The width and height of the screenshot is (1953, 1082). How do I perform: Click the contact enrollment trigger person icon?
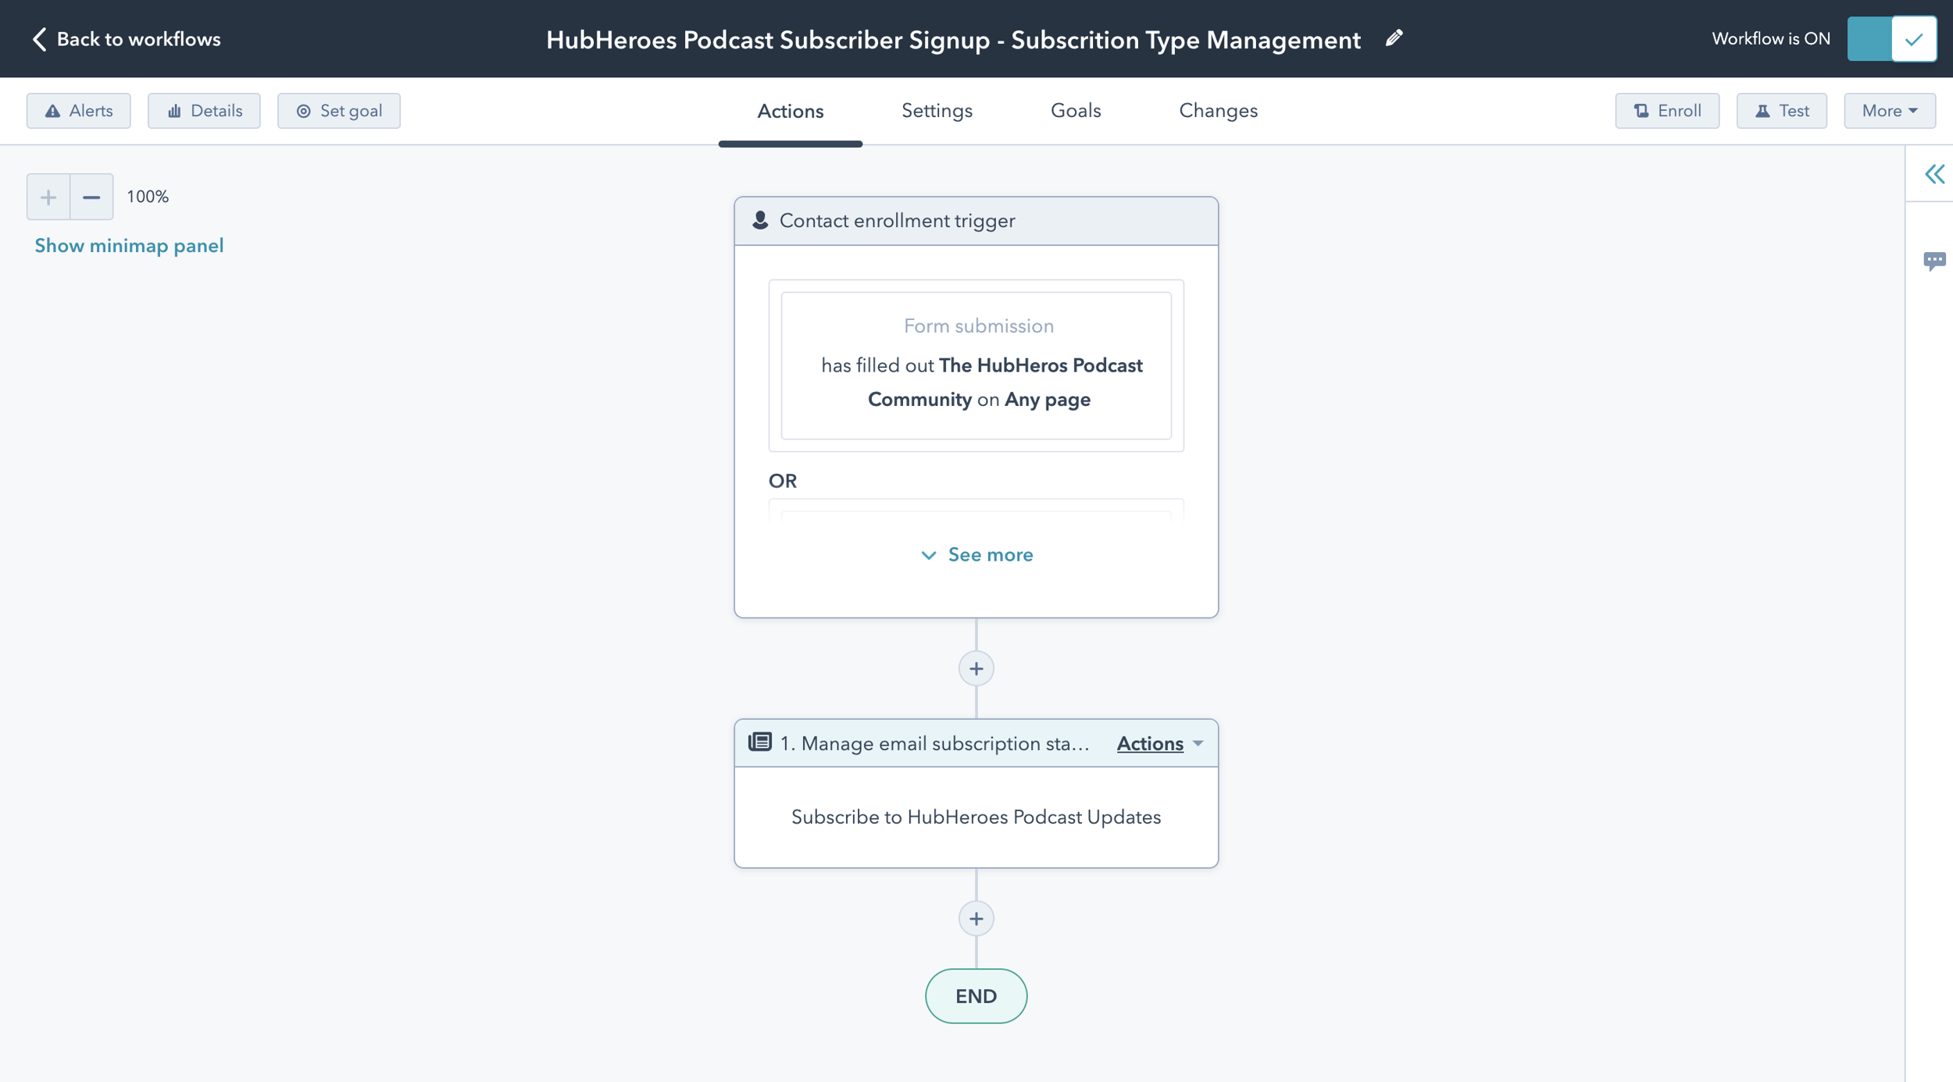coord(760,220)
